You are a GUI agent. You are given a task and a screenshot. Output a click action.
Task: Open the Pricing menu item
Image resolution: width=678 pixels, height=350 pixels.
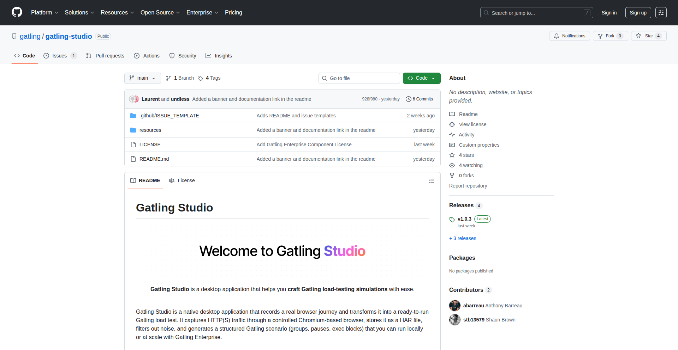coord(233,12)
